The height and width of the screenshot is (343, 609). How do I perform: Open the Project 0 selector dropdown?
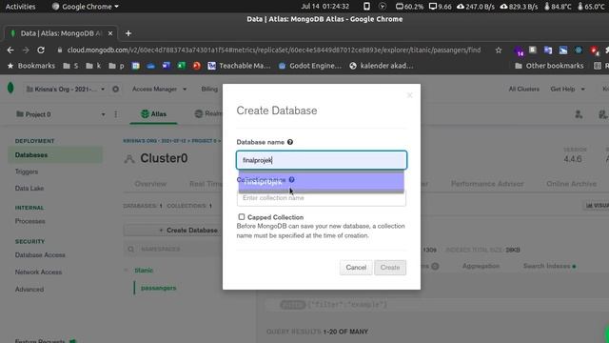pos(61,114)
